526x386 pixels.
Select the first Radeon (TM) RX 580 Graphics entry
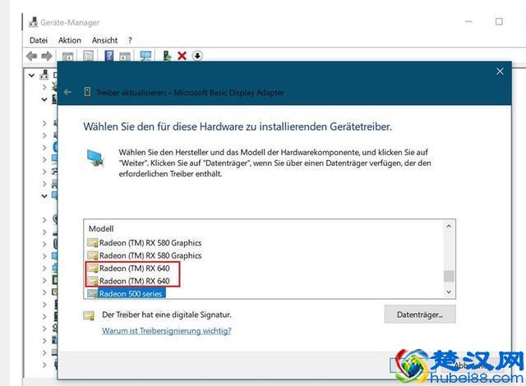150,243
